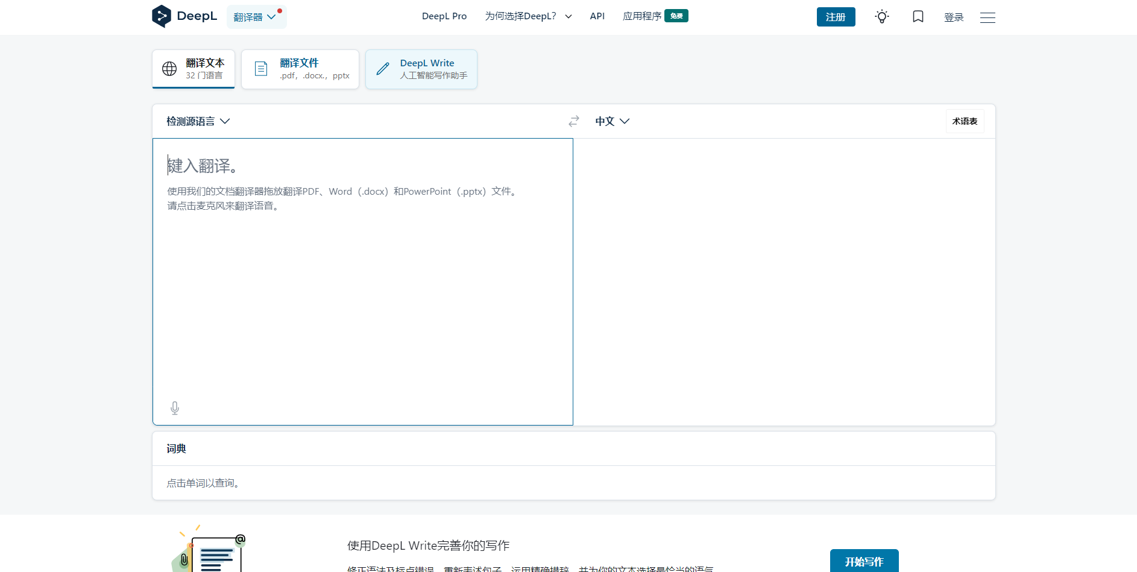Click the microphone voice input icon
This screenshot has height=572, width=1137.
175,408
